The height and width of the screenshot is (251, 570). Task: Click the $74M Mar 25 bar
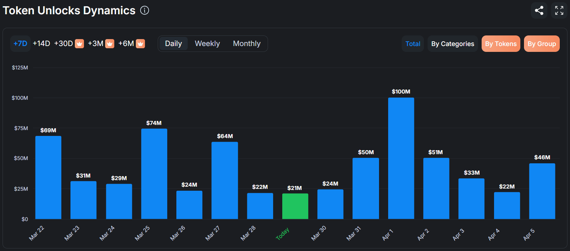coord(154,174)
